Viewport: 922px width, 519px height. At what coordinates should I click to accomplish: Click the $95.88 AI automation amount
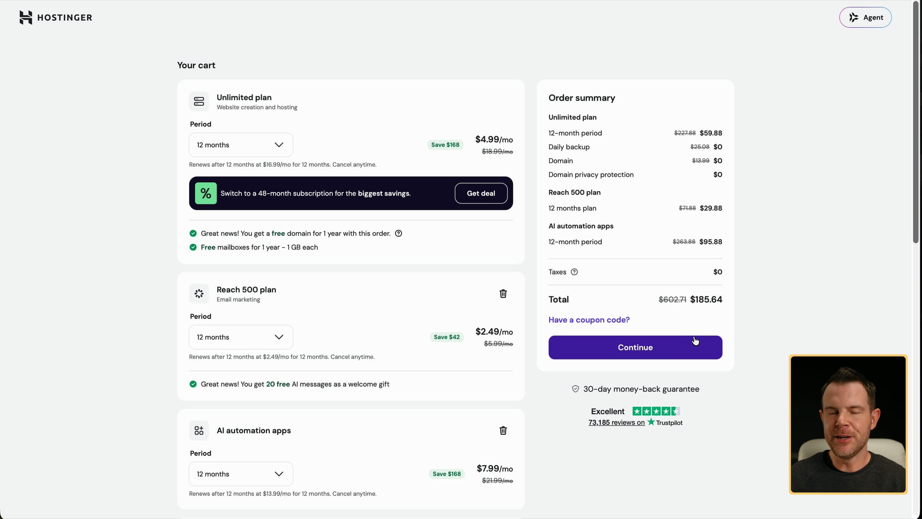click(x=711, y=242)
